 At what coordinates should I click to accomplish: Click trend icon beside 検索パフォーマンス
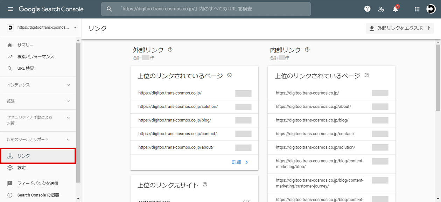pyautogui.click(x=10, y=57)
